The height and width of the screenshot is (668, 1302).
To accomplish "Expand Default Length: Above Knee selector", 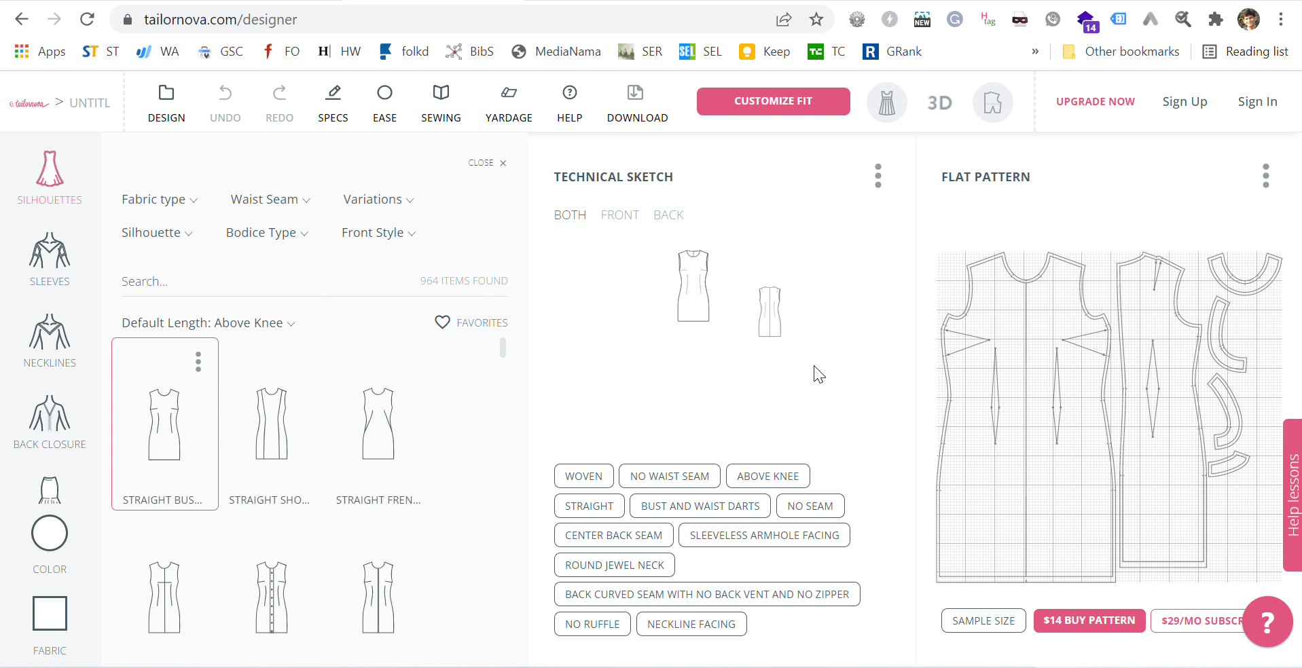I will tap(208, 323).
